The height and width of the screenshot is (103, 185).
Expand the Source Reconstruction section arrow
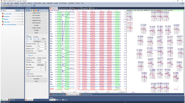click(23, 24)
